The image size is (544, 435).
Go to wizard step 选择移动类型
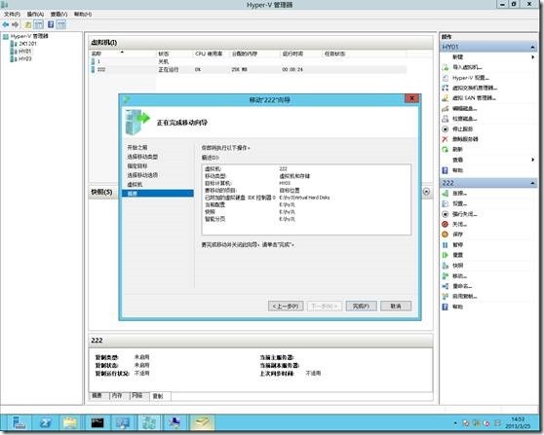(x=142, y=157)
